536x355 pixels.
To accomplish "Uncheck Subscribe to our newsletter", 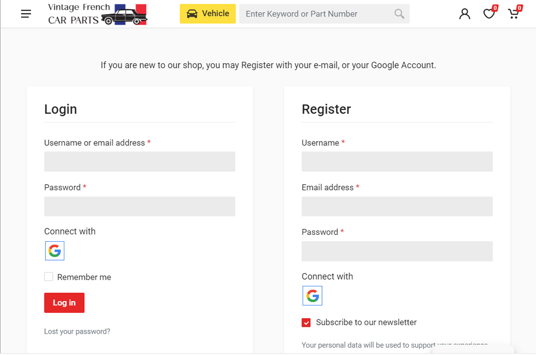I will tap(306, 322).
